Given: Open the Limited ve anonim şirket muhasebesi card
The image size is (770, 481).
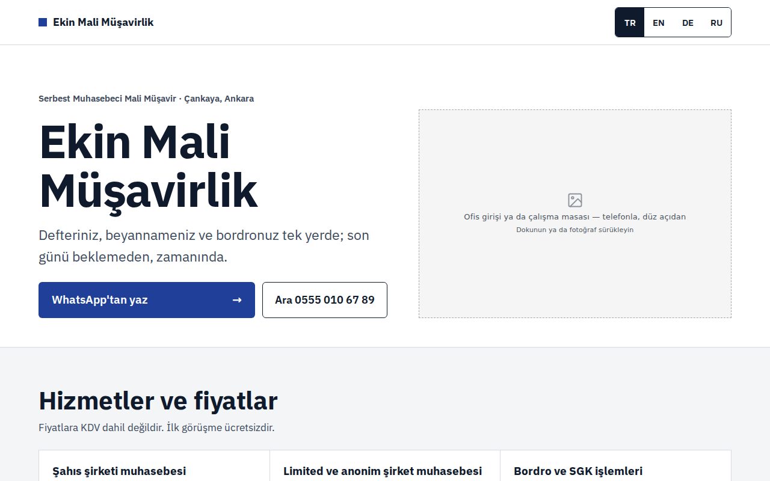Looking at the screenshot, I should [x=385, y=466].
